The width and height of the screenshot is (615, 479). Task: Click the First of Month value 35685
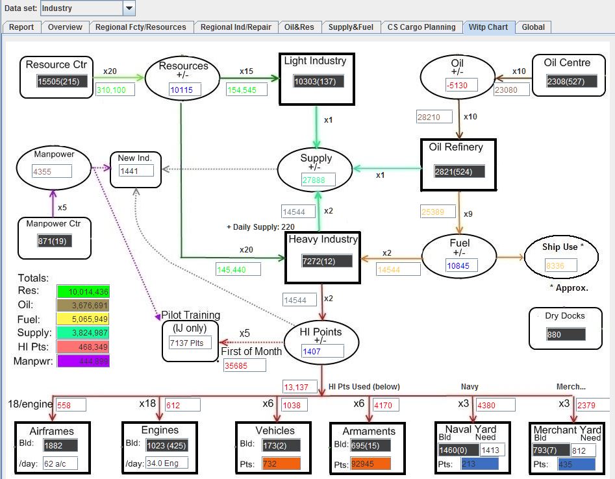(244, 365)
